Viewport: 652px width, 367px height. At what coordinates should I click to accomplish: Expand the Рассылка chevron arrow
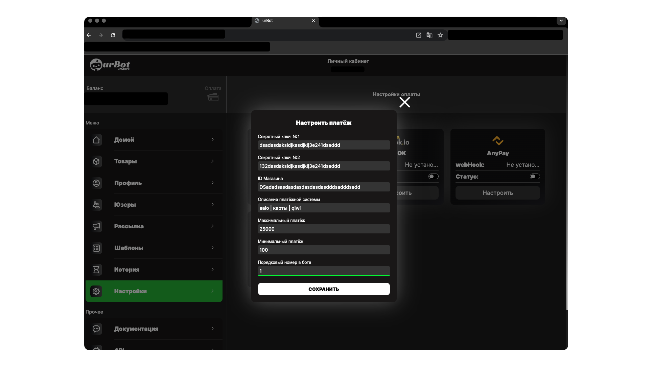212,226
